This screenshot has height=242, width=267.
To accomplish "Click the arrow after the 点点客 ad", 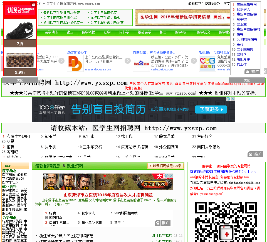I will [x=128, y=61].
